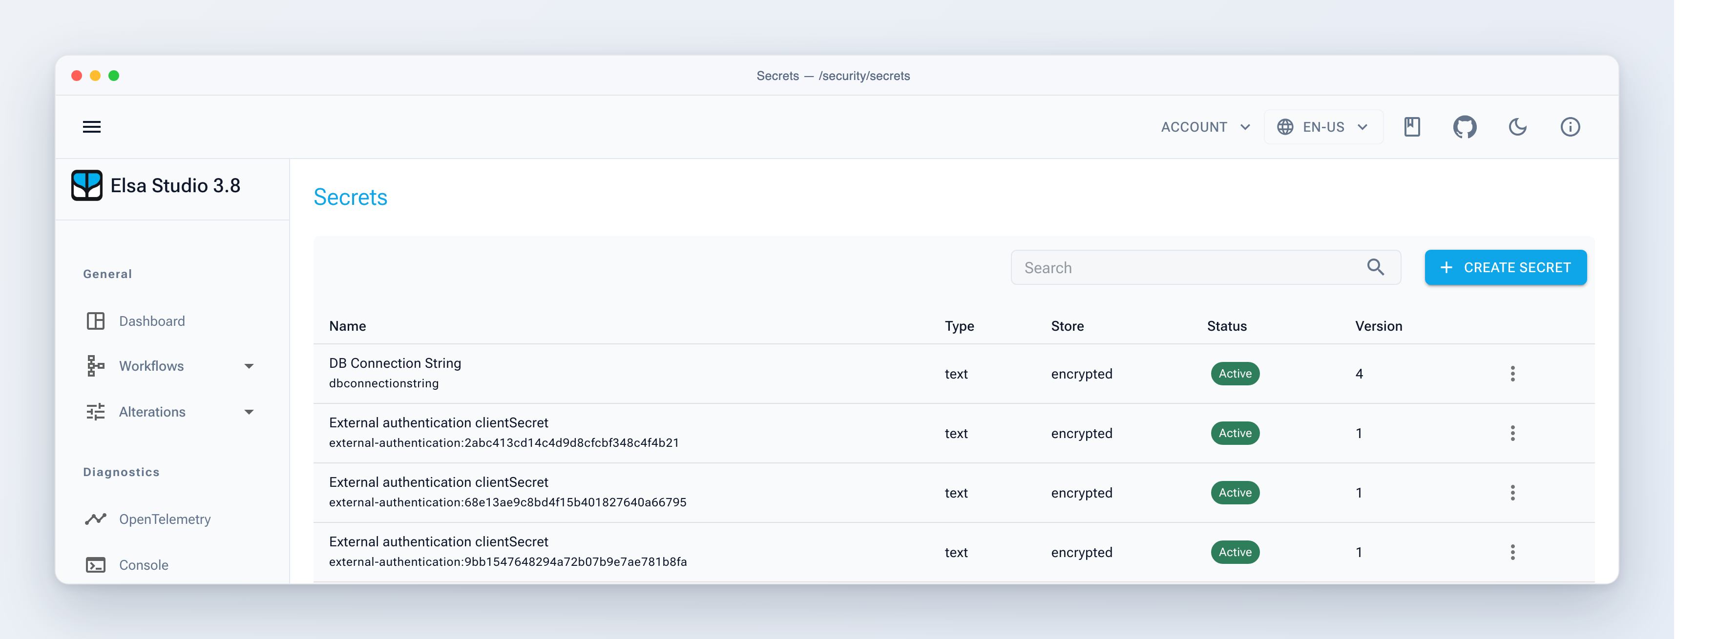1719x639 pixels.
Task: Click the General section label
Action: point(107,274)
